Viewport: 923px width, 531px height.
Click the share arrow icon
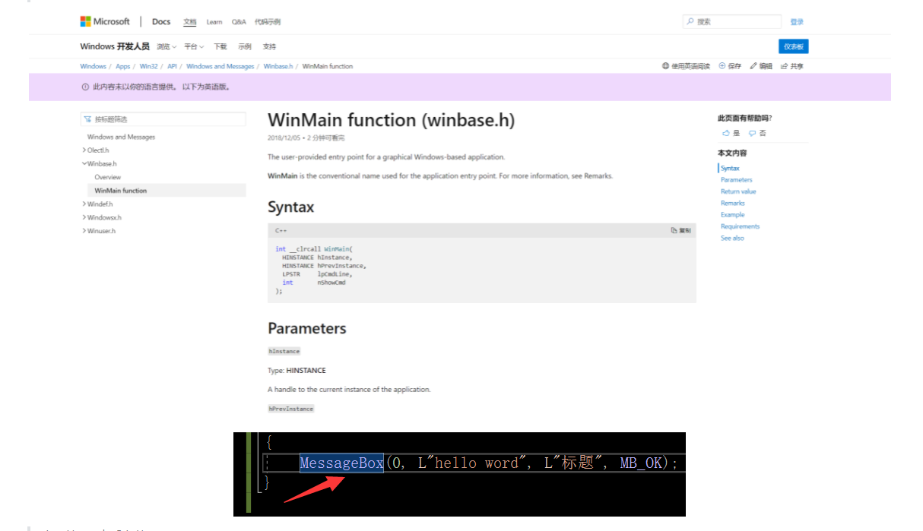[x=785, y=66]
